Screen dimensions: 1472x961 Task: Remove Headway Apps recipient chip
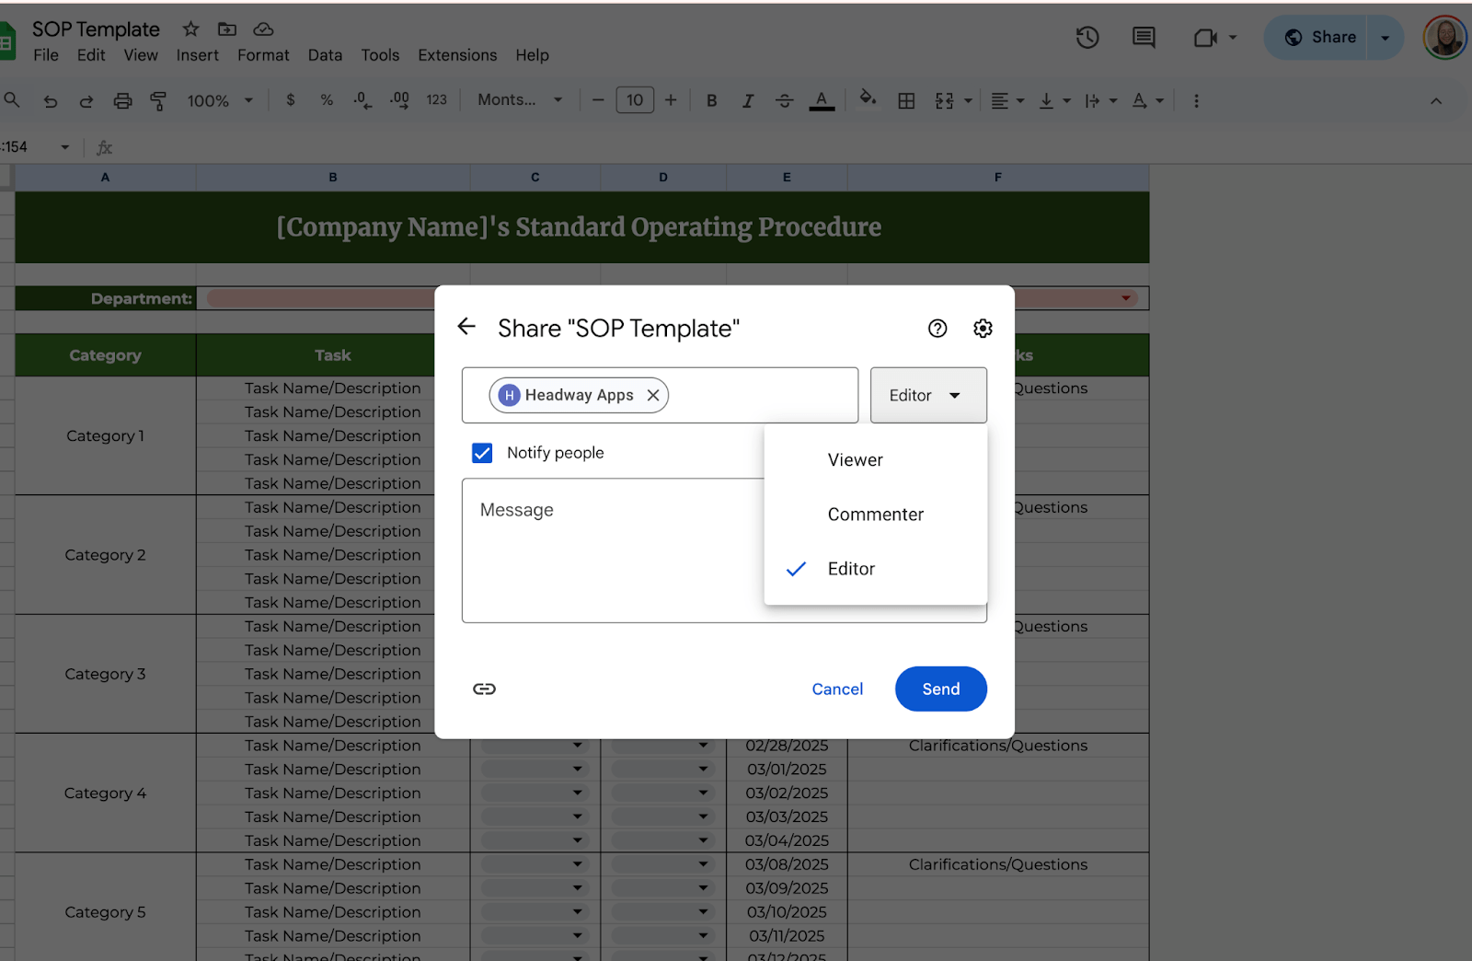(x=653, y=395)
